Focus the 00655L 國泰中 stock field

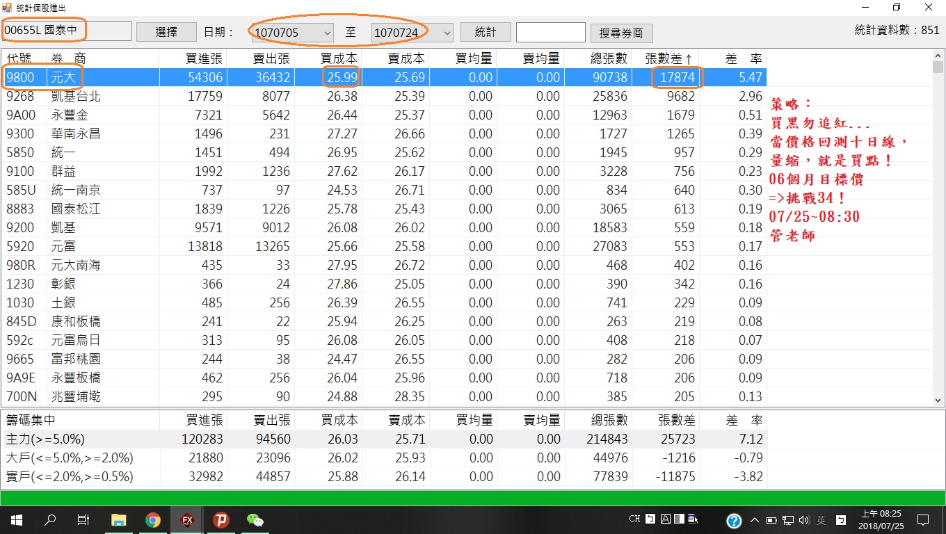[x=67, y=31]
